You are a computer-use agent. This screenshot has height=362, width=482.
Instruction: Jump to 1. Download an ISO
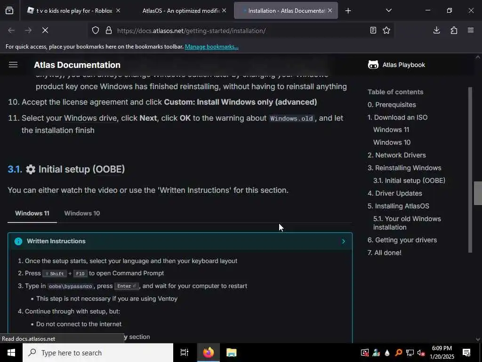pos(397,117)
